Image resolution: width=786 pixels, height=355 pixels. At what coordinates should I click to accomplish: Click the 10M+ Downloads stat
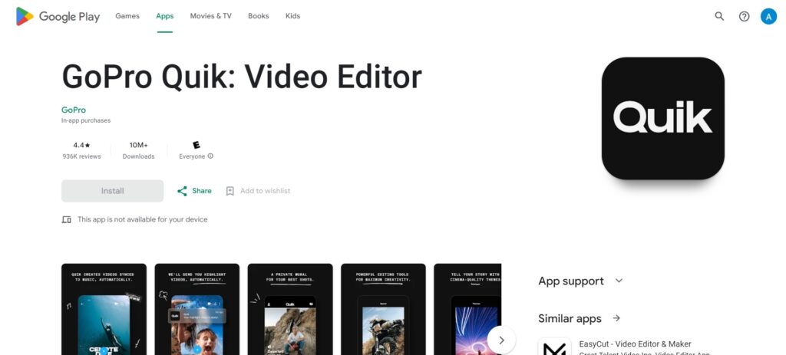(x=138, y=150)
